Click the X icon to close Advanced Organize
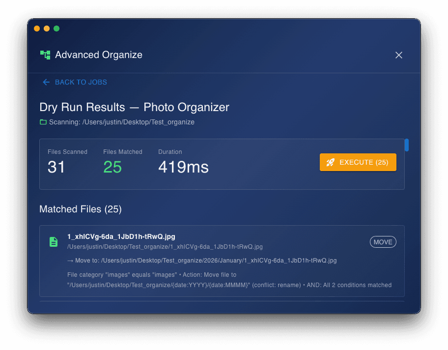This screenshot has width=448, height=350. 399,55
